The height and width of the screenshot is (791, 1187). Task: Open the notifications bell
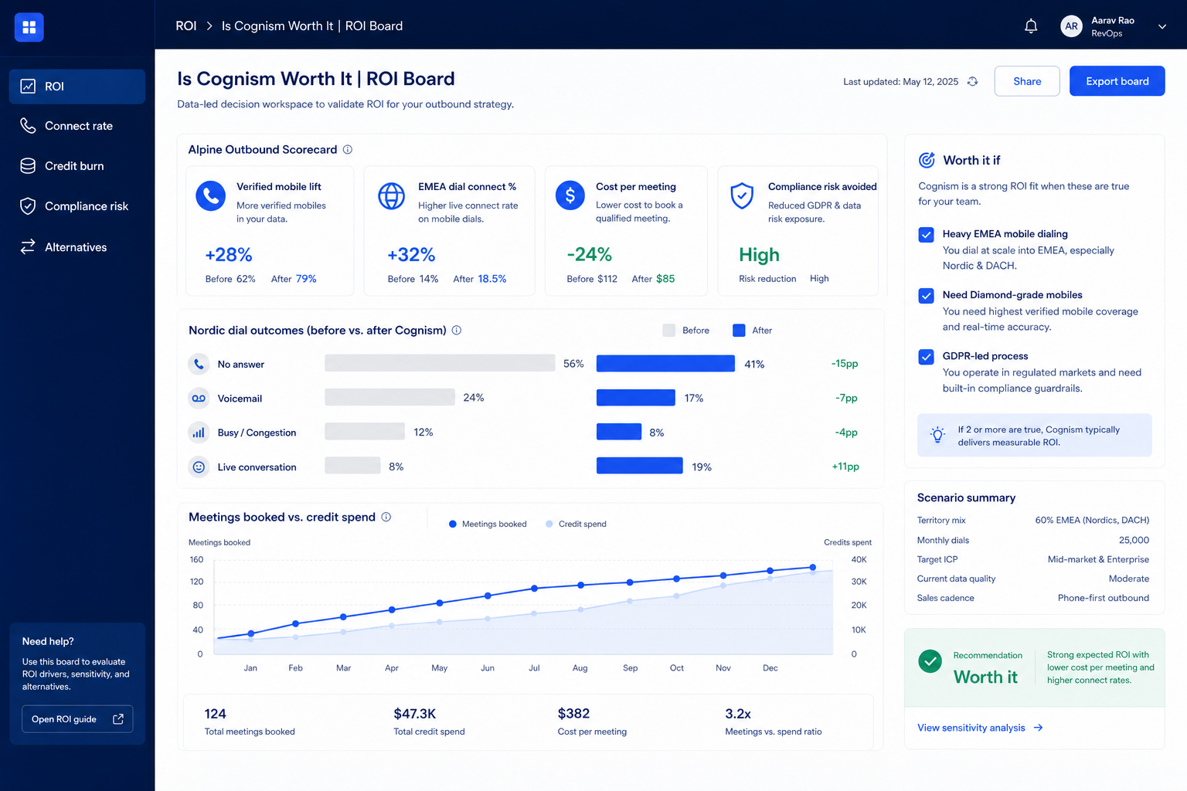click(x=1031, y=26)
